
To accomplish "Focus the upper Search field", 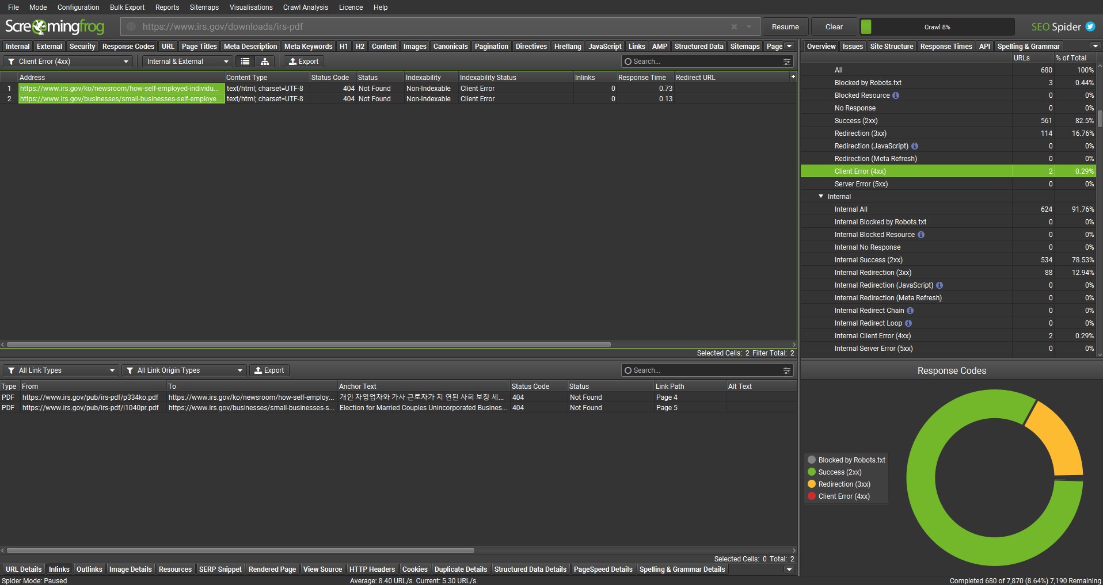I will tap(708, 62).
